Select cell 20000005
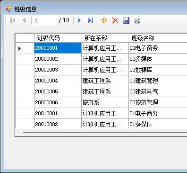The height and width of the screenshot is (173, 187). (58, 91)
